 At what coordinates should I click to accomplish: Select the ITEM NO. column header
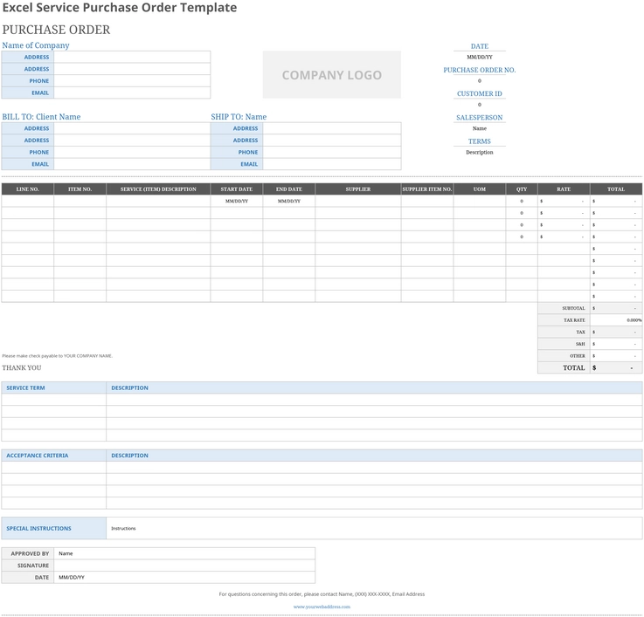[x=80, y=189]
